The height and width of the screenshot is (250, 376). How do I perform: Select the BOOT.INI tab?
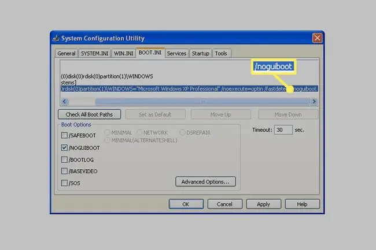click(x=150, y=53)
